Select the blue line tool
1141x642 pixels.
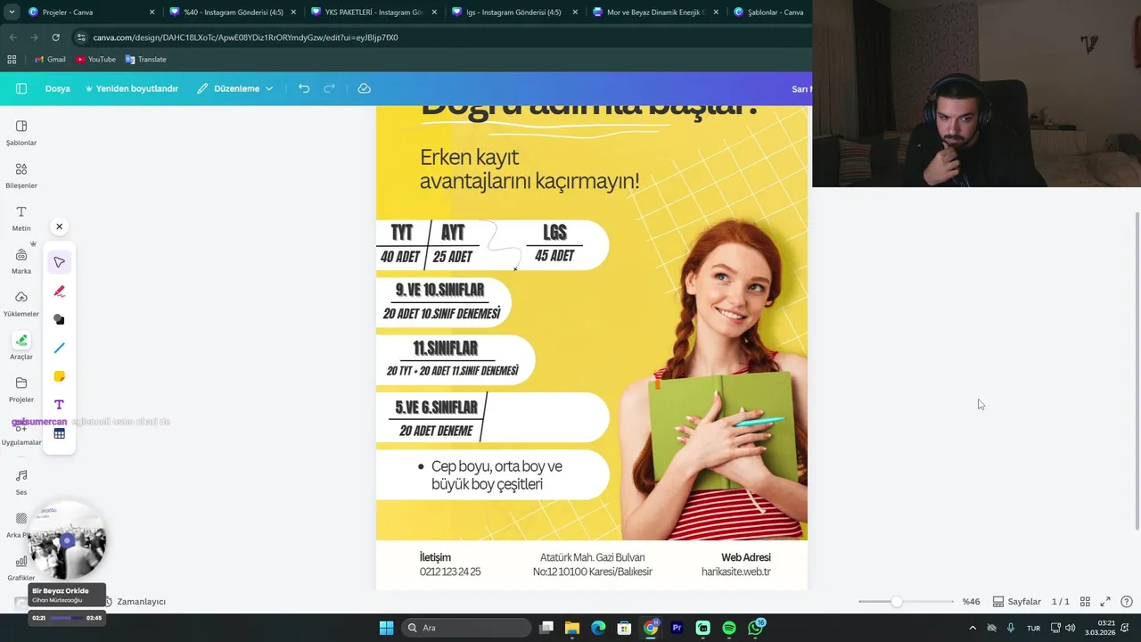point(60,348)
